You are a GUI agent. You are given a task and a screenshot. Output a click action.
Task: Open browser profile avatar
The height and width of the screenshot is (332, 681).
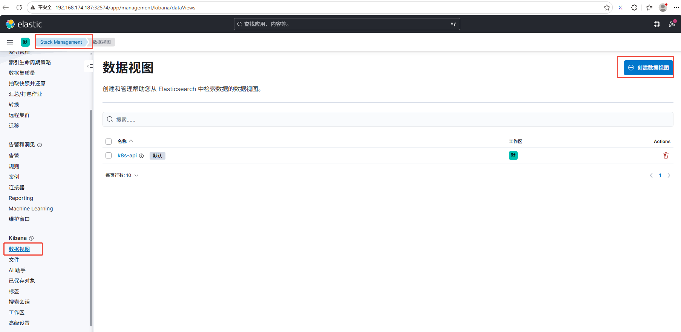click(663, 8)
